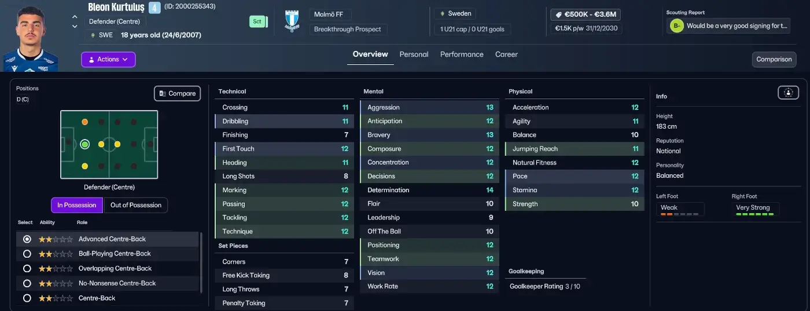Select the orange position dot on pitch
810x311 pixels.
[85, 122]
